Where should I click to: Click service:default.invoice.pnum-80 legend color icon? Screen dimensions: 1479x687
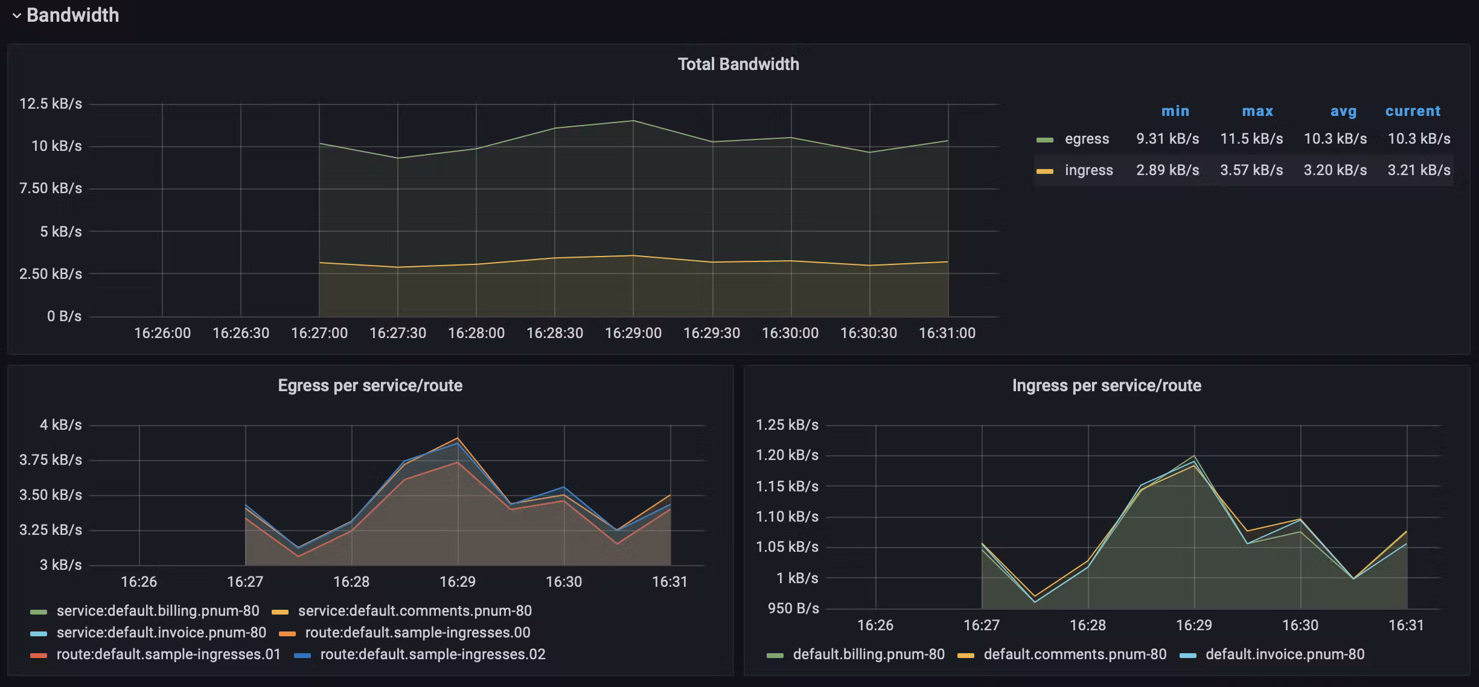point(39,633)
